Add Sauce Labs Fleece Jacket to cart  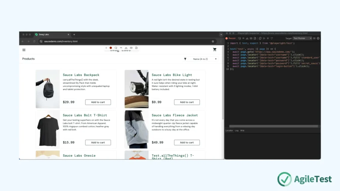(187, 143)
